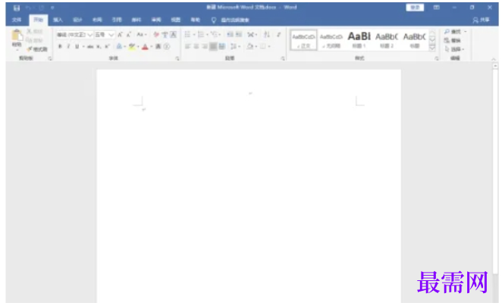The image size is (502, 306).
Task: Decrease font size with the shrink font icon
Action: 129,35
